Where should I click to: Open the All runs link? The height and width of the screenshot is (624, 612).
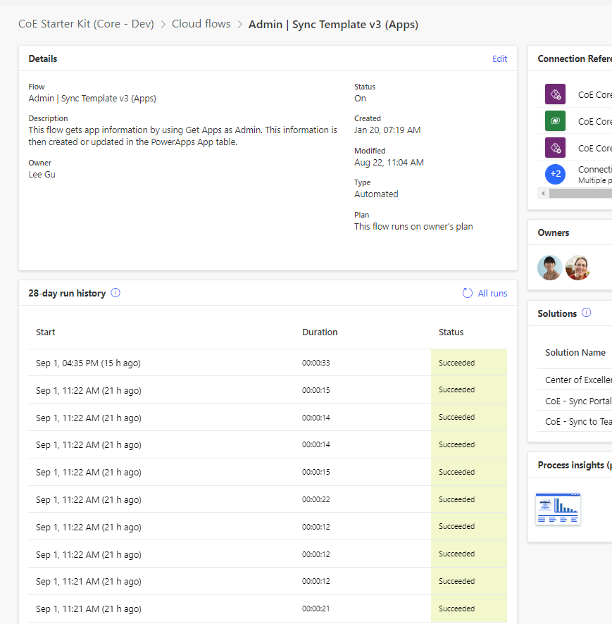[492, 293]
